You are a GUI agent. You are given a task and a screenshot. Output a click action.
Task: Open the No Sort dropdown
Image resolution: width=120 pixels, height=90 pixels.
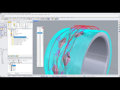[11, 73]
